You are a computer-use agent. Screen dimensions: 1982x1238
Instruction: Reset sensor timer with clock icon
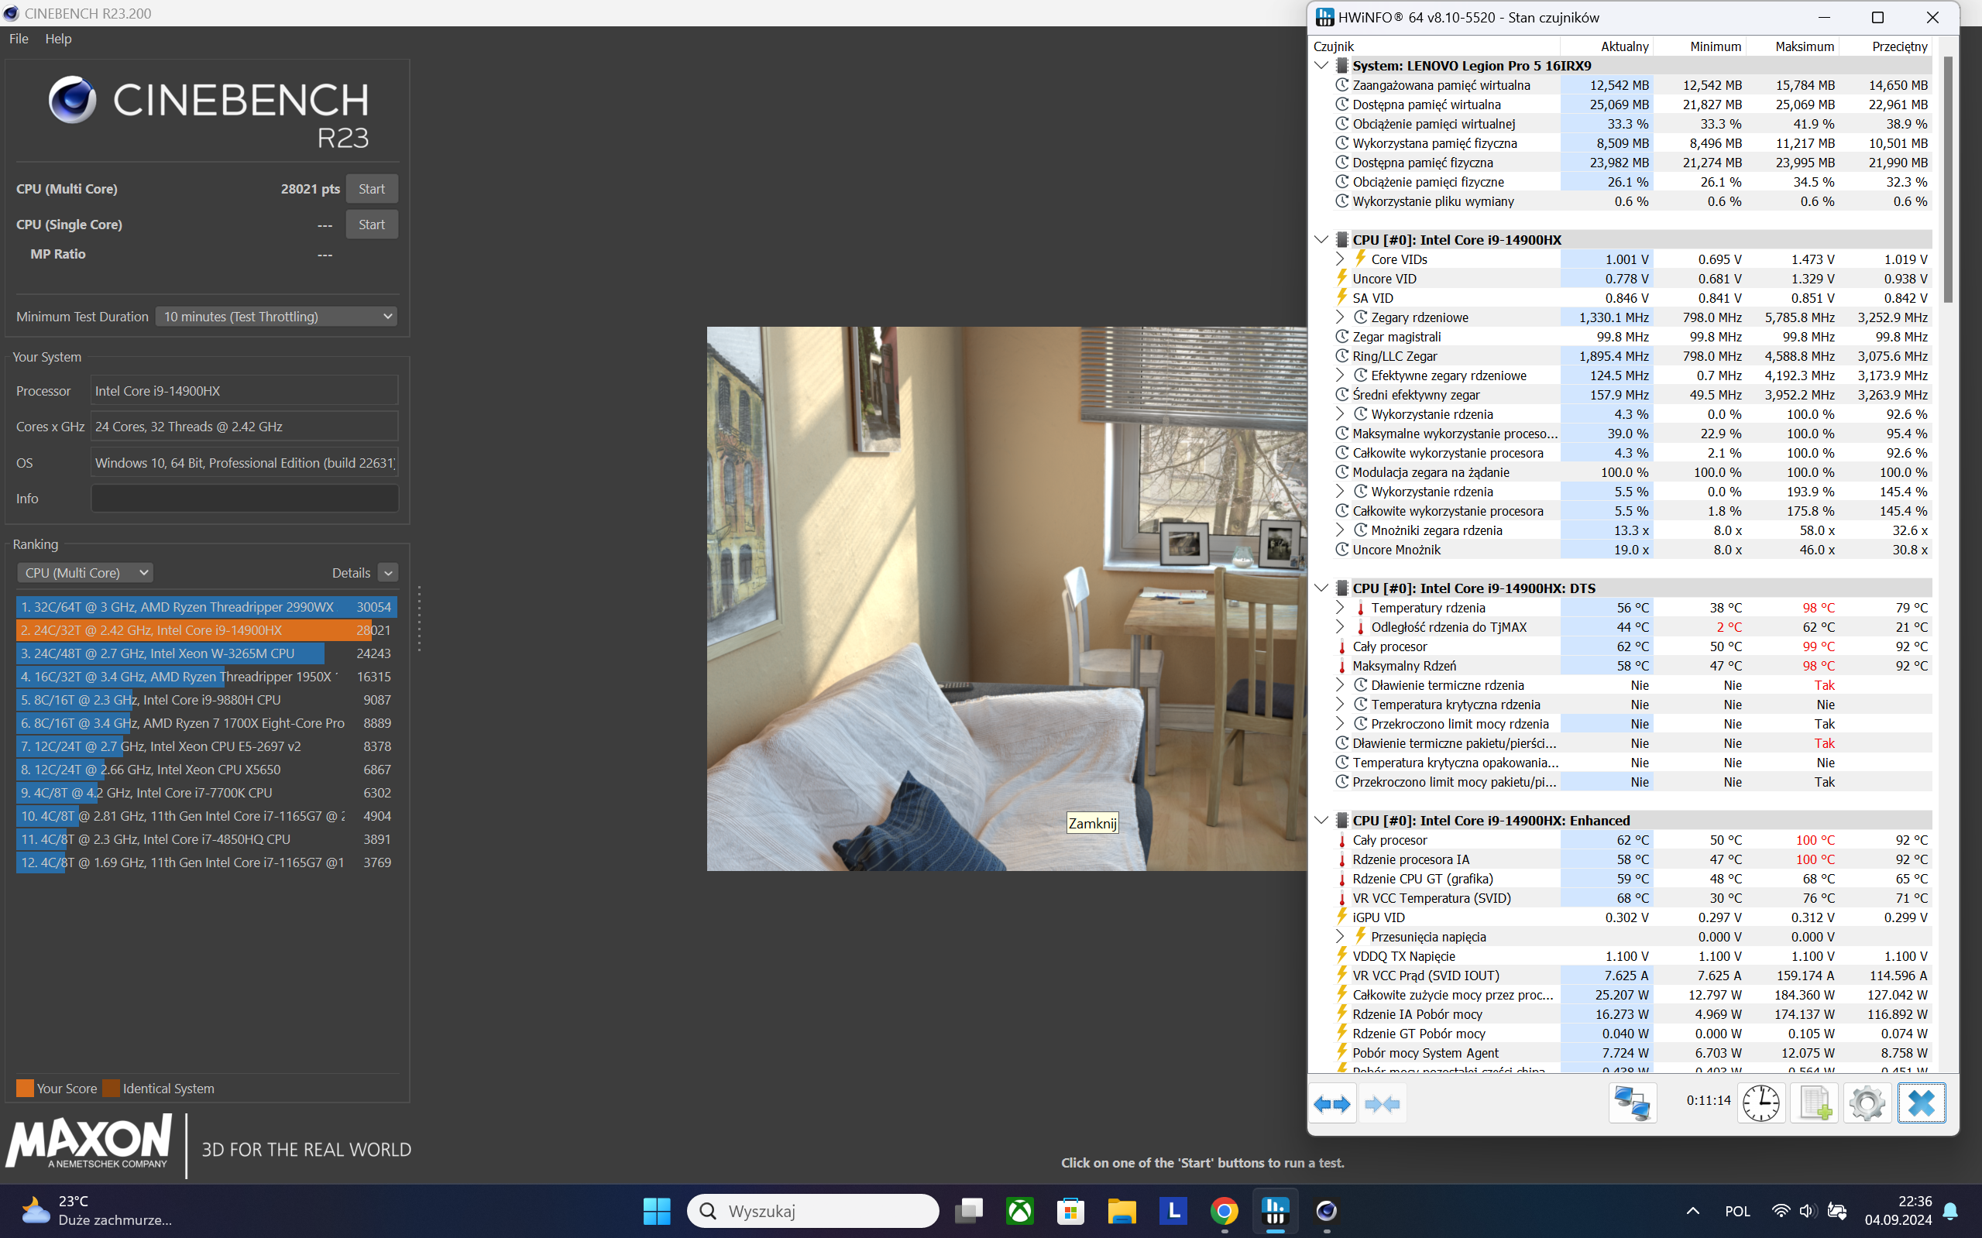[x=1760, y=1104]
